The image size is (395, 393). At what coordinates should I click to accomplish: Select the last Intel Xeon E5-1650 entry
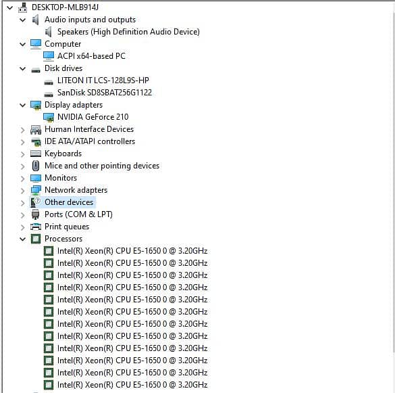point(132,385)
